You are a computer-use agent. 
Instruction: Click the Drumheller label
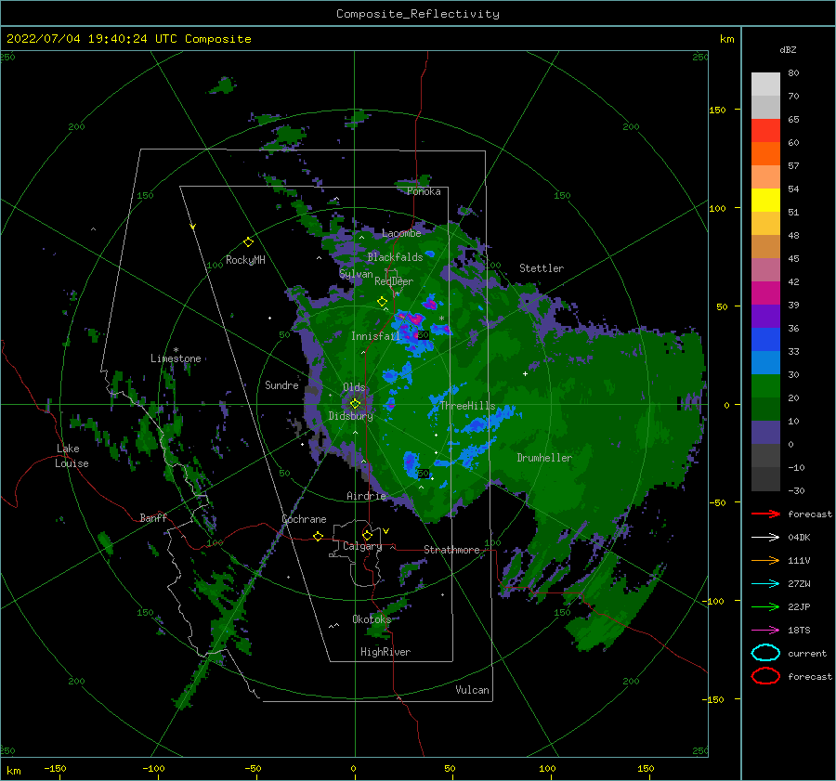click(544, 458)
